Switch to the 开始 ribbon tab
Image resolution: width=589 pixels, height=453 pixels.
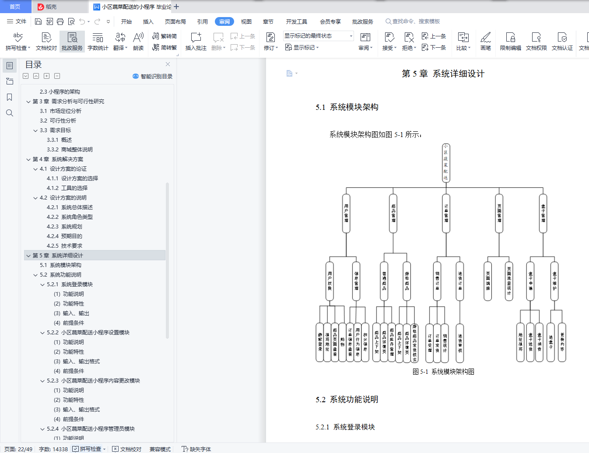[x=126, y=21]
